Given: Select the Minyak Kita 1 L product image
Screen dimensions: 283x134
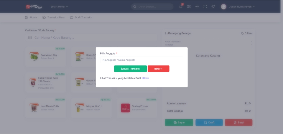Looking at the screenshot, I should [80, 108].
